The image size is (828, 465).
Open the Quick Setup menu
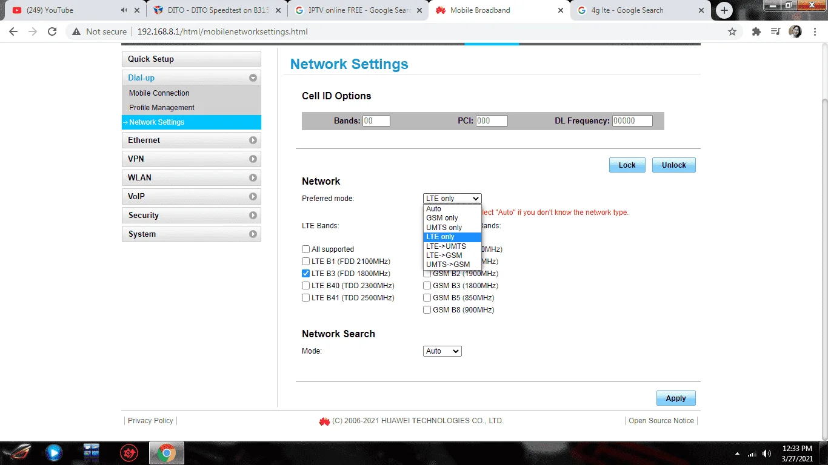point(192,59)
